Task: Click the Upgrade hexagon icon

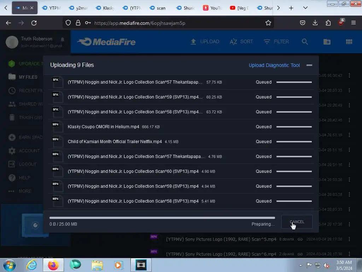Action: (12, 64)
